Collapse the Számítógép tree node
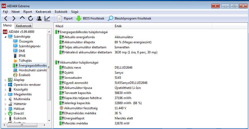The image size is (249, 129). point(5,37)
